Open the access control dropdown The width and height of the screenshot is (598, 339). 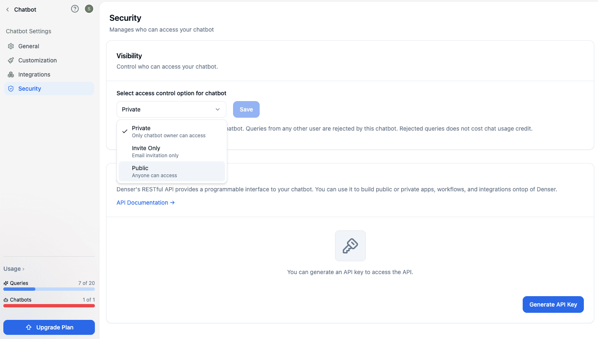[171, 109]
